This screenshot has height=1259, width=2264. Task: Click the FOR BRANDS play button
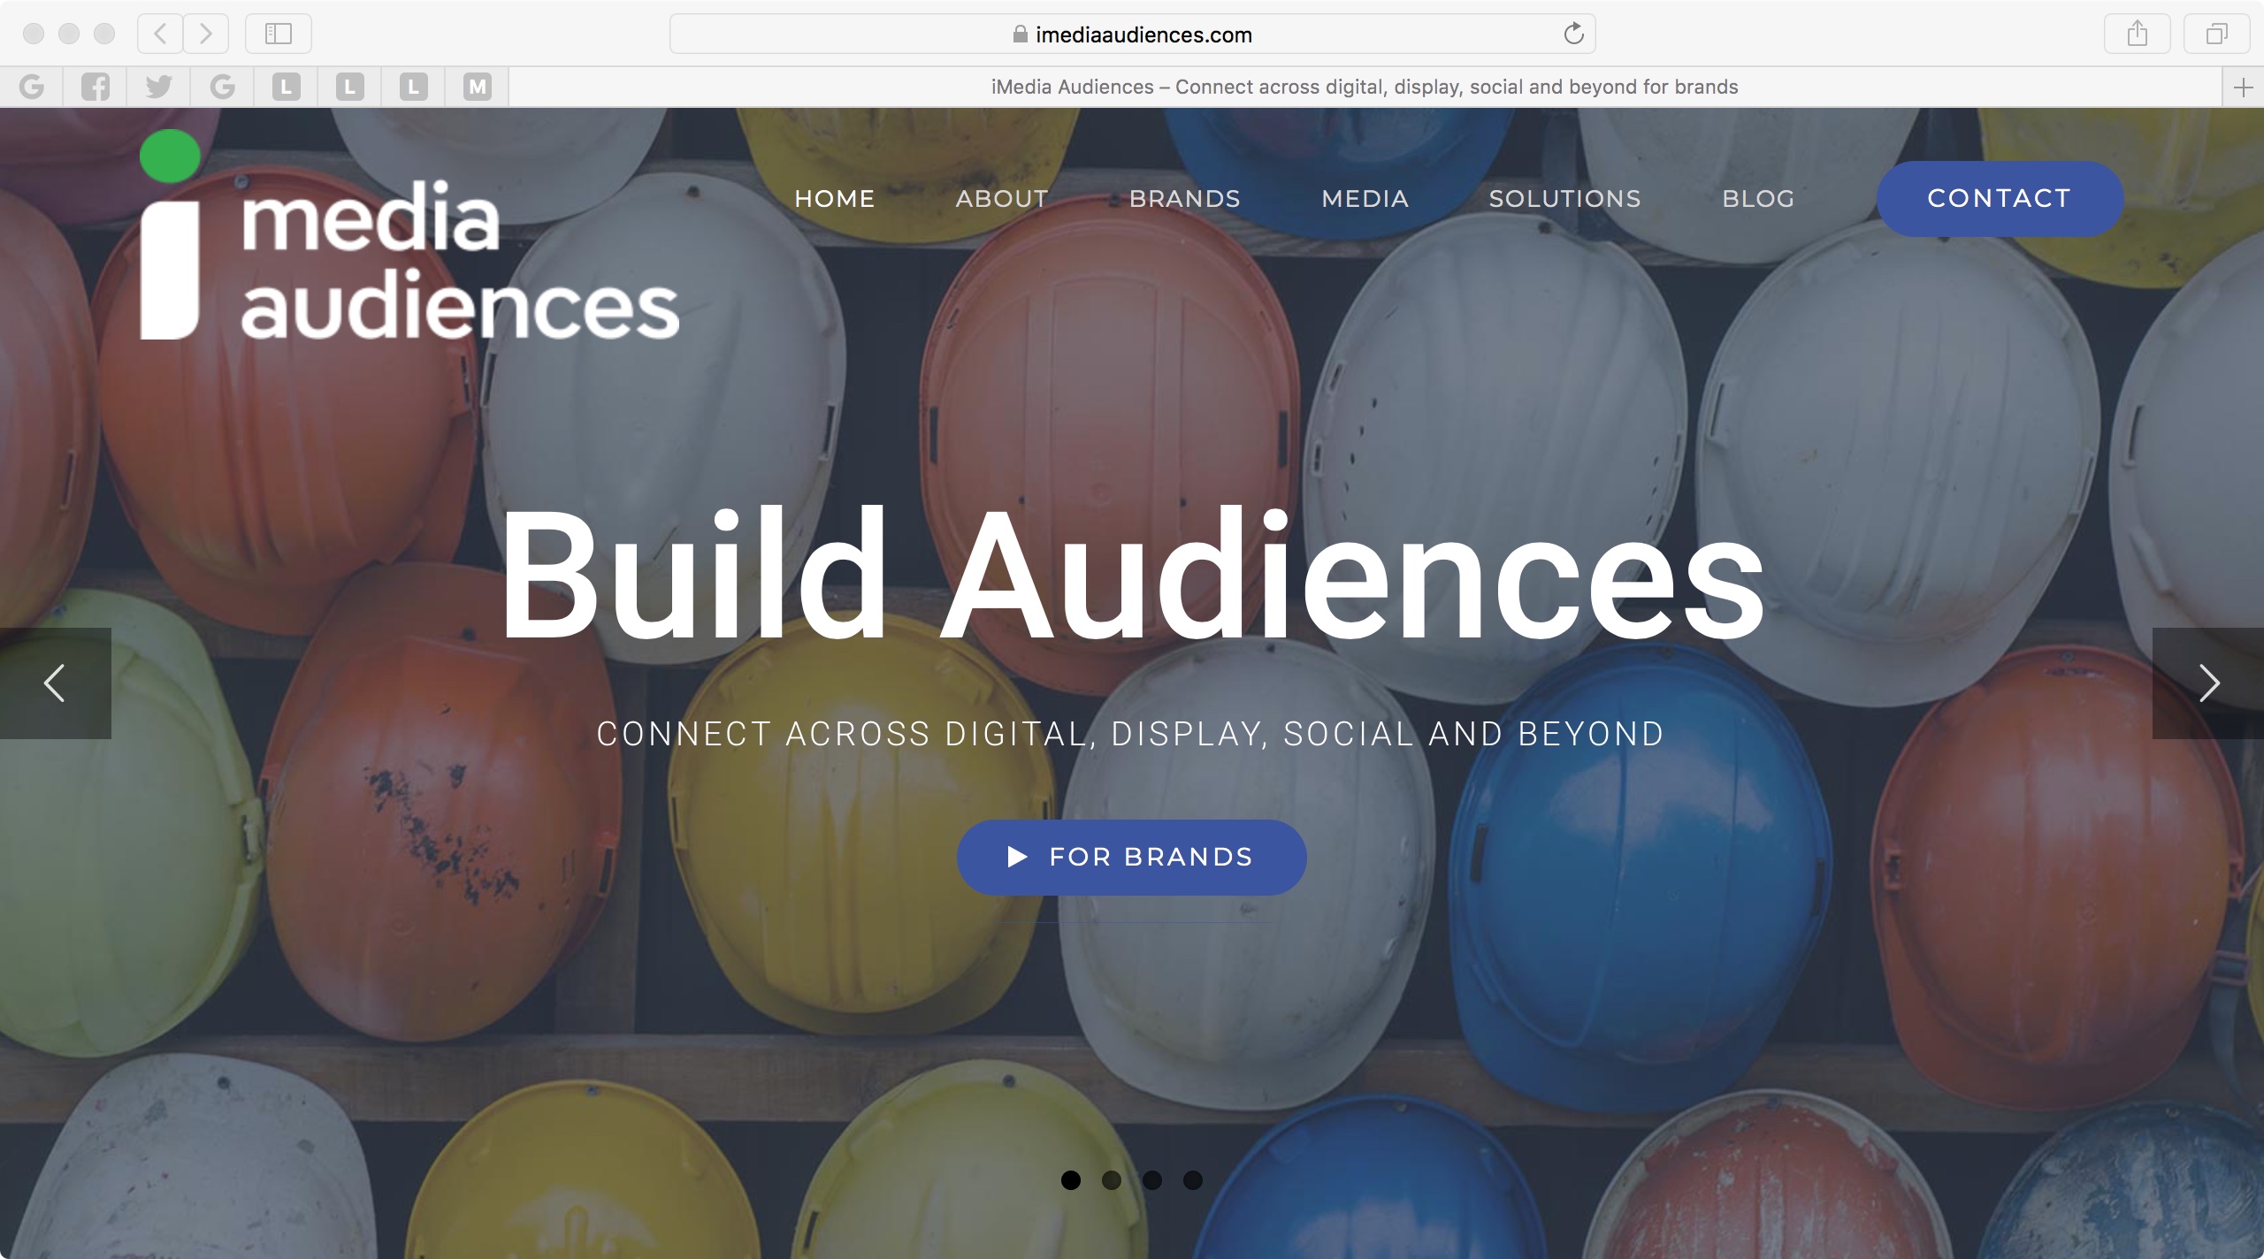[x=1131, y=857]
